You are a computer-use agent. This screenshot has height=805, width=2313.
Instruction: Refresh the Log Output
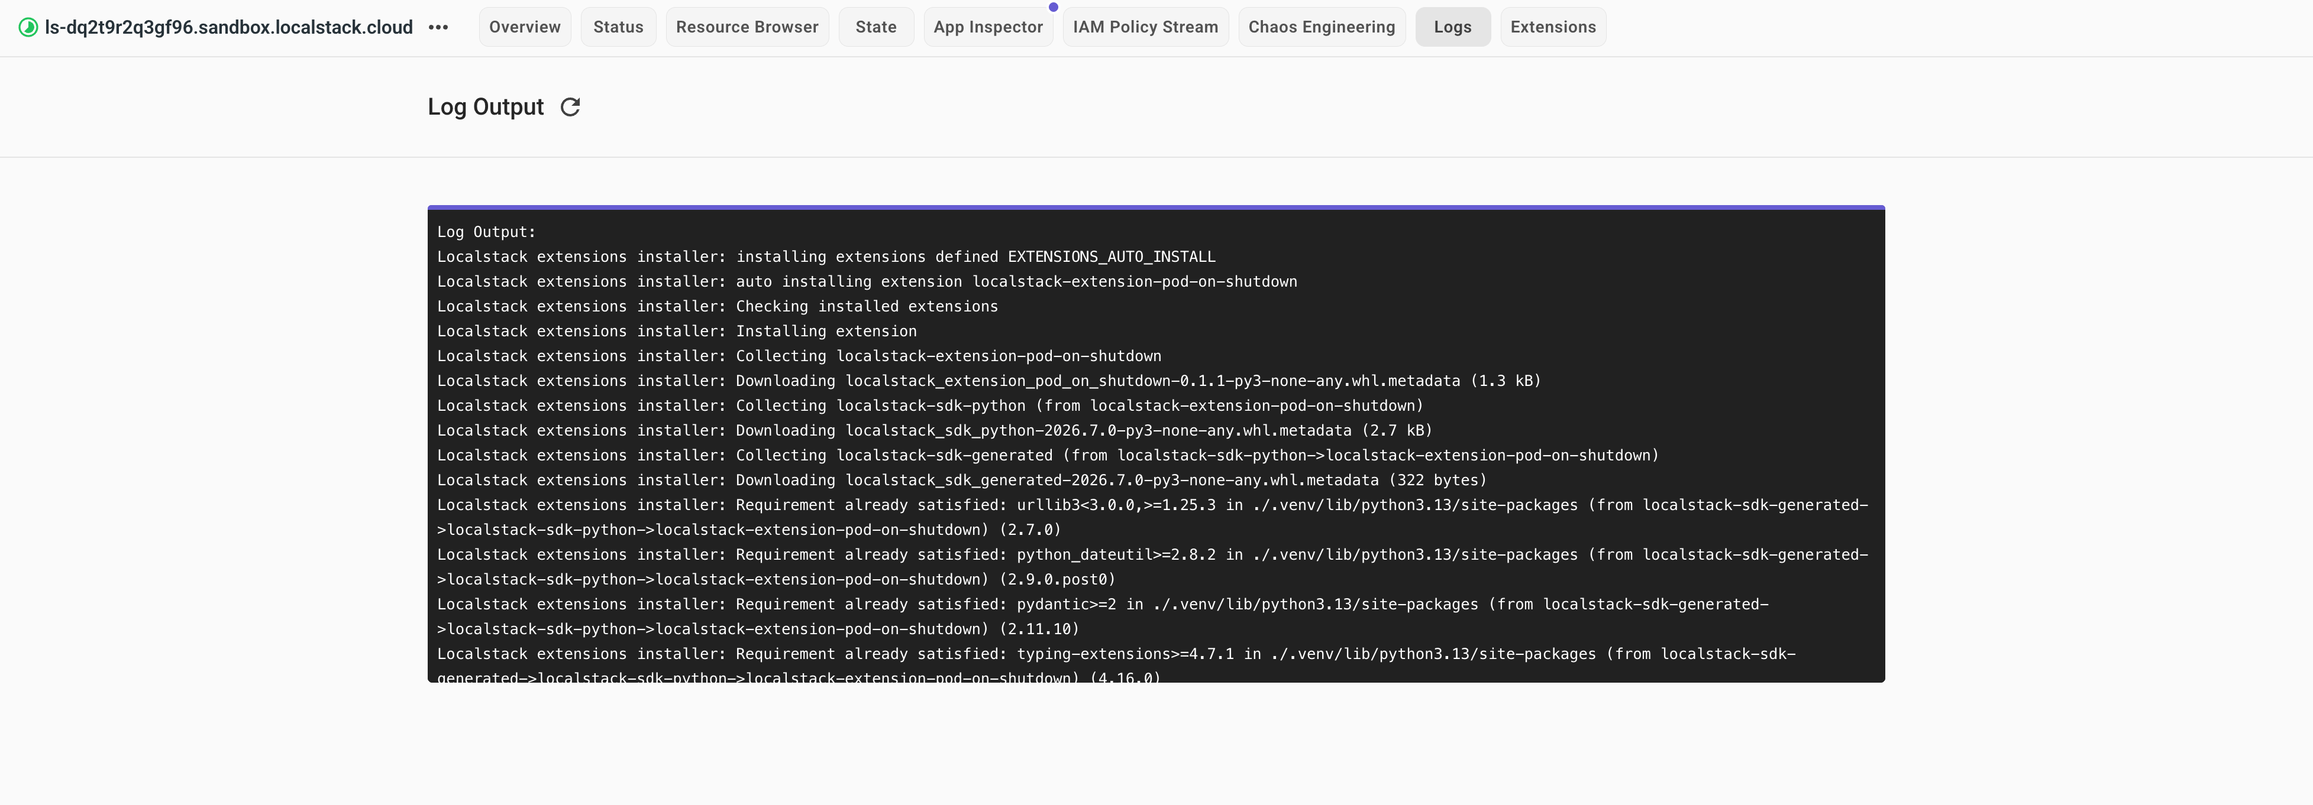(x=570, y=107)
